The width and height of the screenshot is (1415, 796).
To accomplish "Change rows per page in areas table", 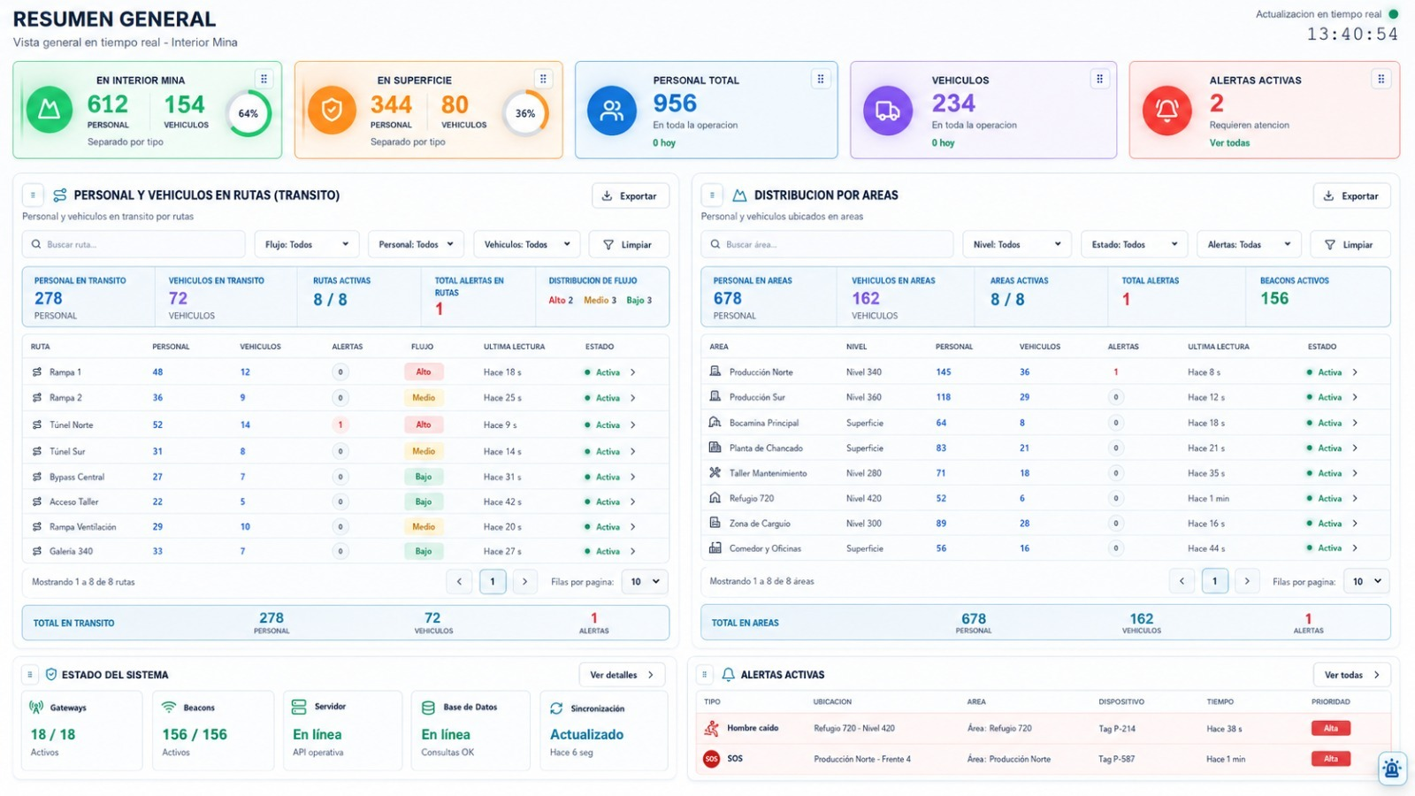I will coord(1366,582).
